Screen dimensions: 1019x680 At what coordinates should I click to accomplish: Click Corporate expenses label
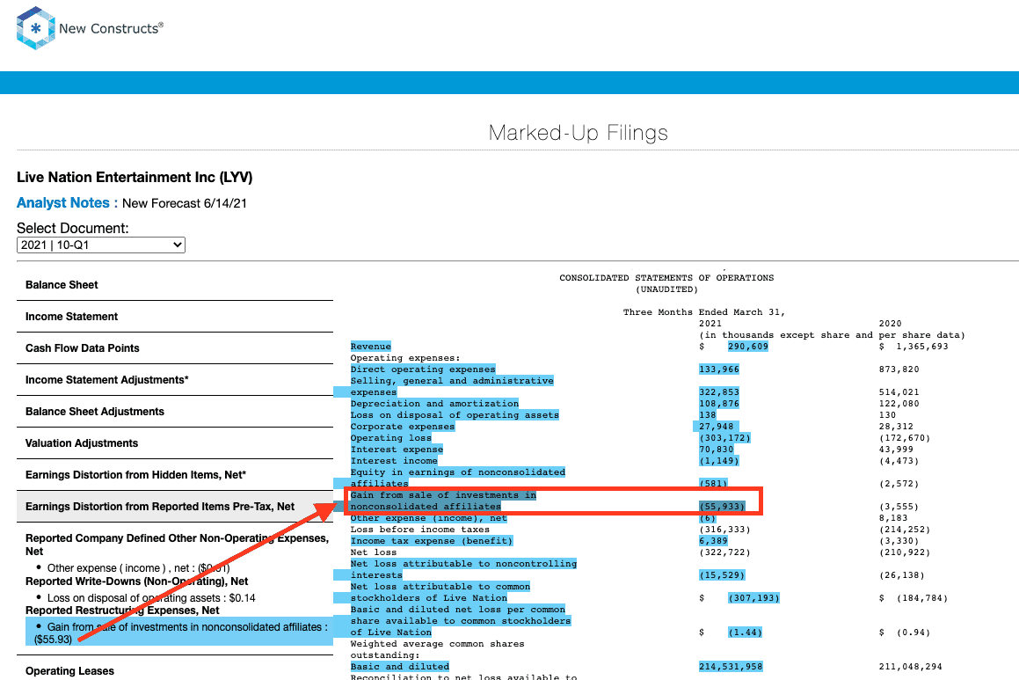(x=403, y=427)
